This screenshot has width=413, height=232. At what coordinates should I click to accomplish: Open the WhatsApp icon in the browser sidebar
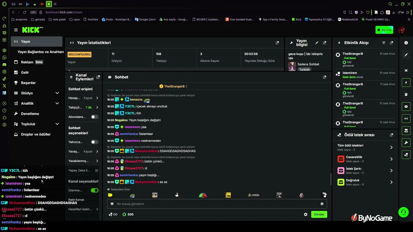[4, 57]
